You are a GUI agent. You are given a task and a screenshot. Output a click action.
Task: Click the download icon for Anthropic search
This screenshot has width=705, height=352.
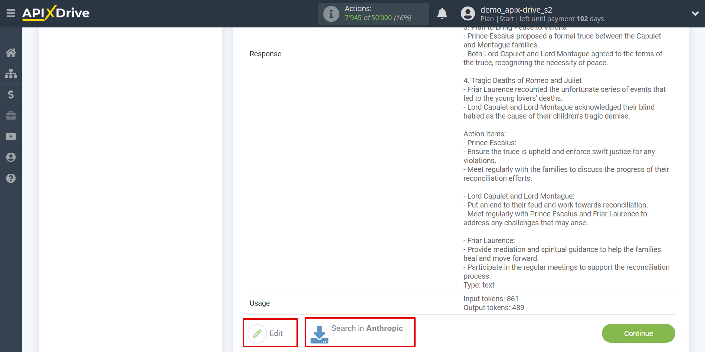[319, 334]
